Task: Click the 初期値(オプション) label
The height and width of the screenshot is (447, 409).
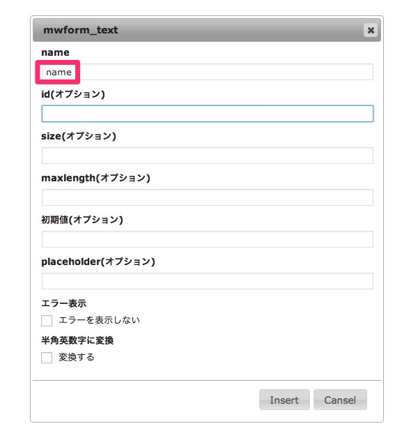Action: coord(82,220)
